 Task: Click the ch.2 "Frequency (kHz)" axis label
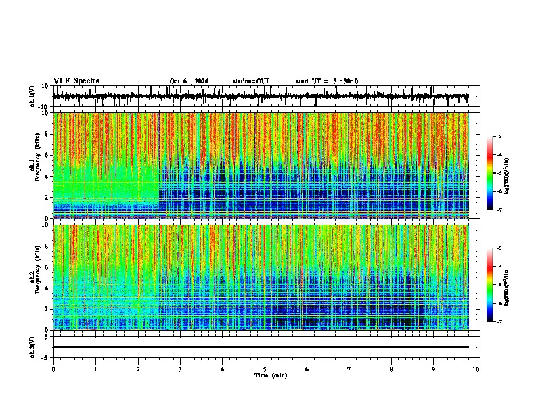point(37,269)
